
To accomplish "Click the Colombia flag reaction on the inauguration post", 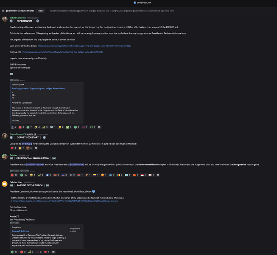I will click(x=96, y=175).
